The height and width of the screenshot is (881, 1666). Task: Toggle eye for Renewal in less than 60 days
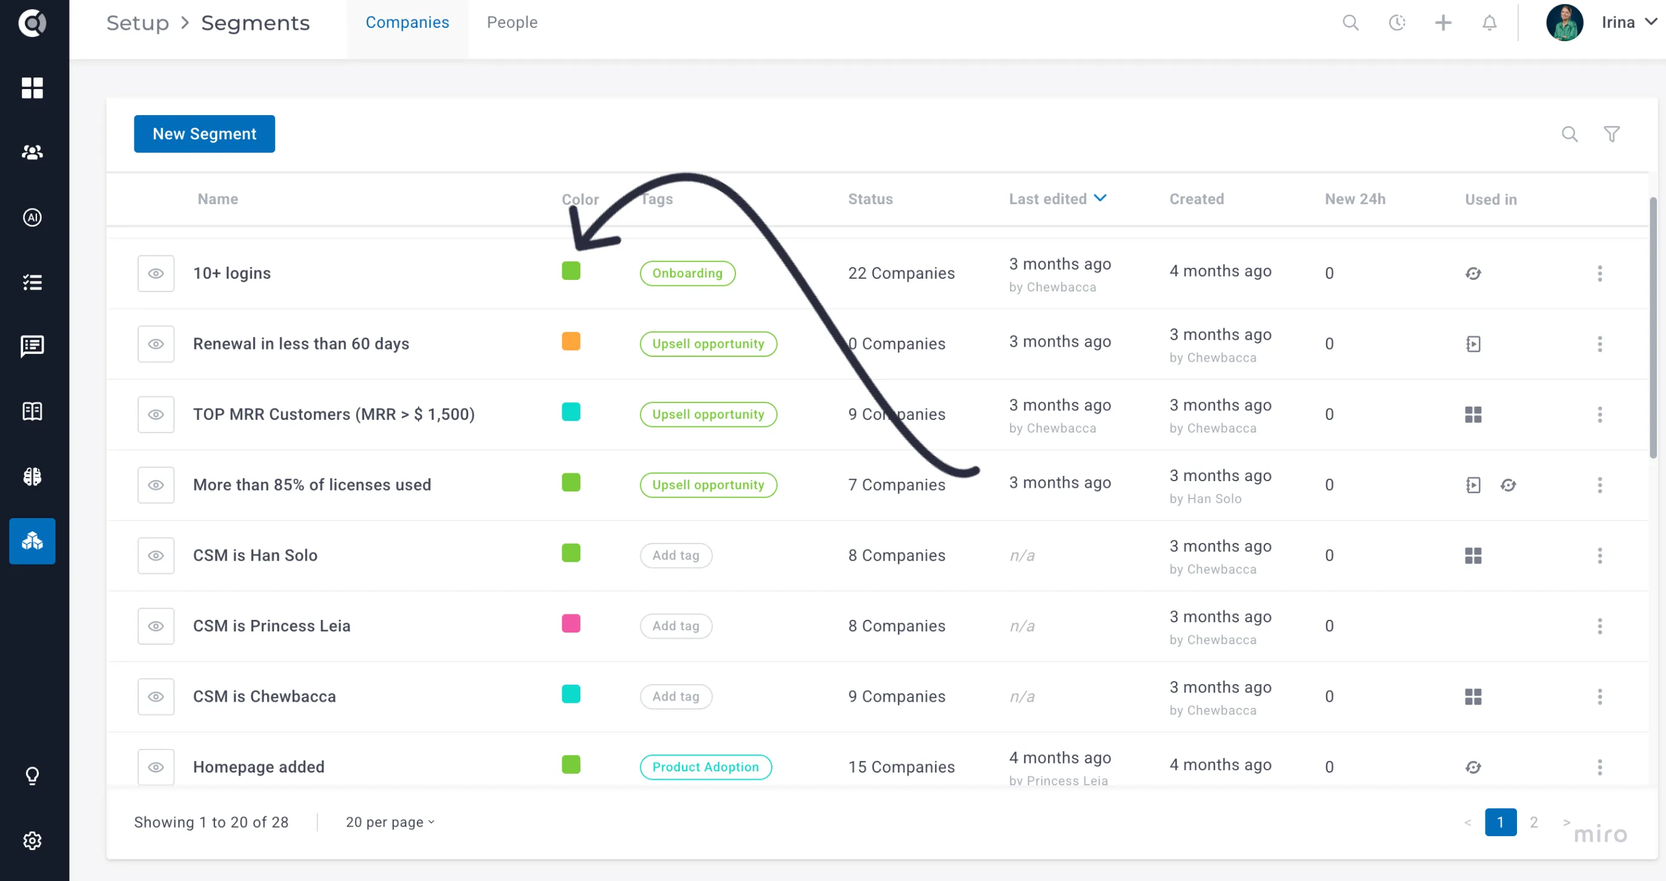coord(156,344)
